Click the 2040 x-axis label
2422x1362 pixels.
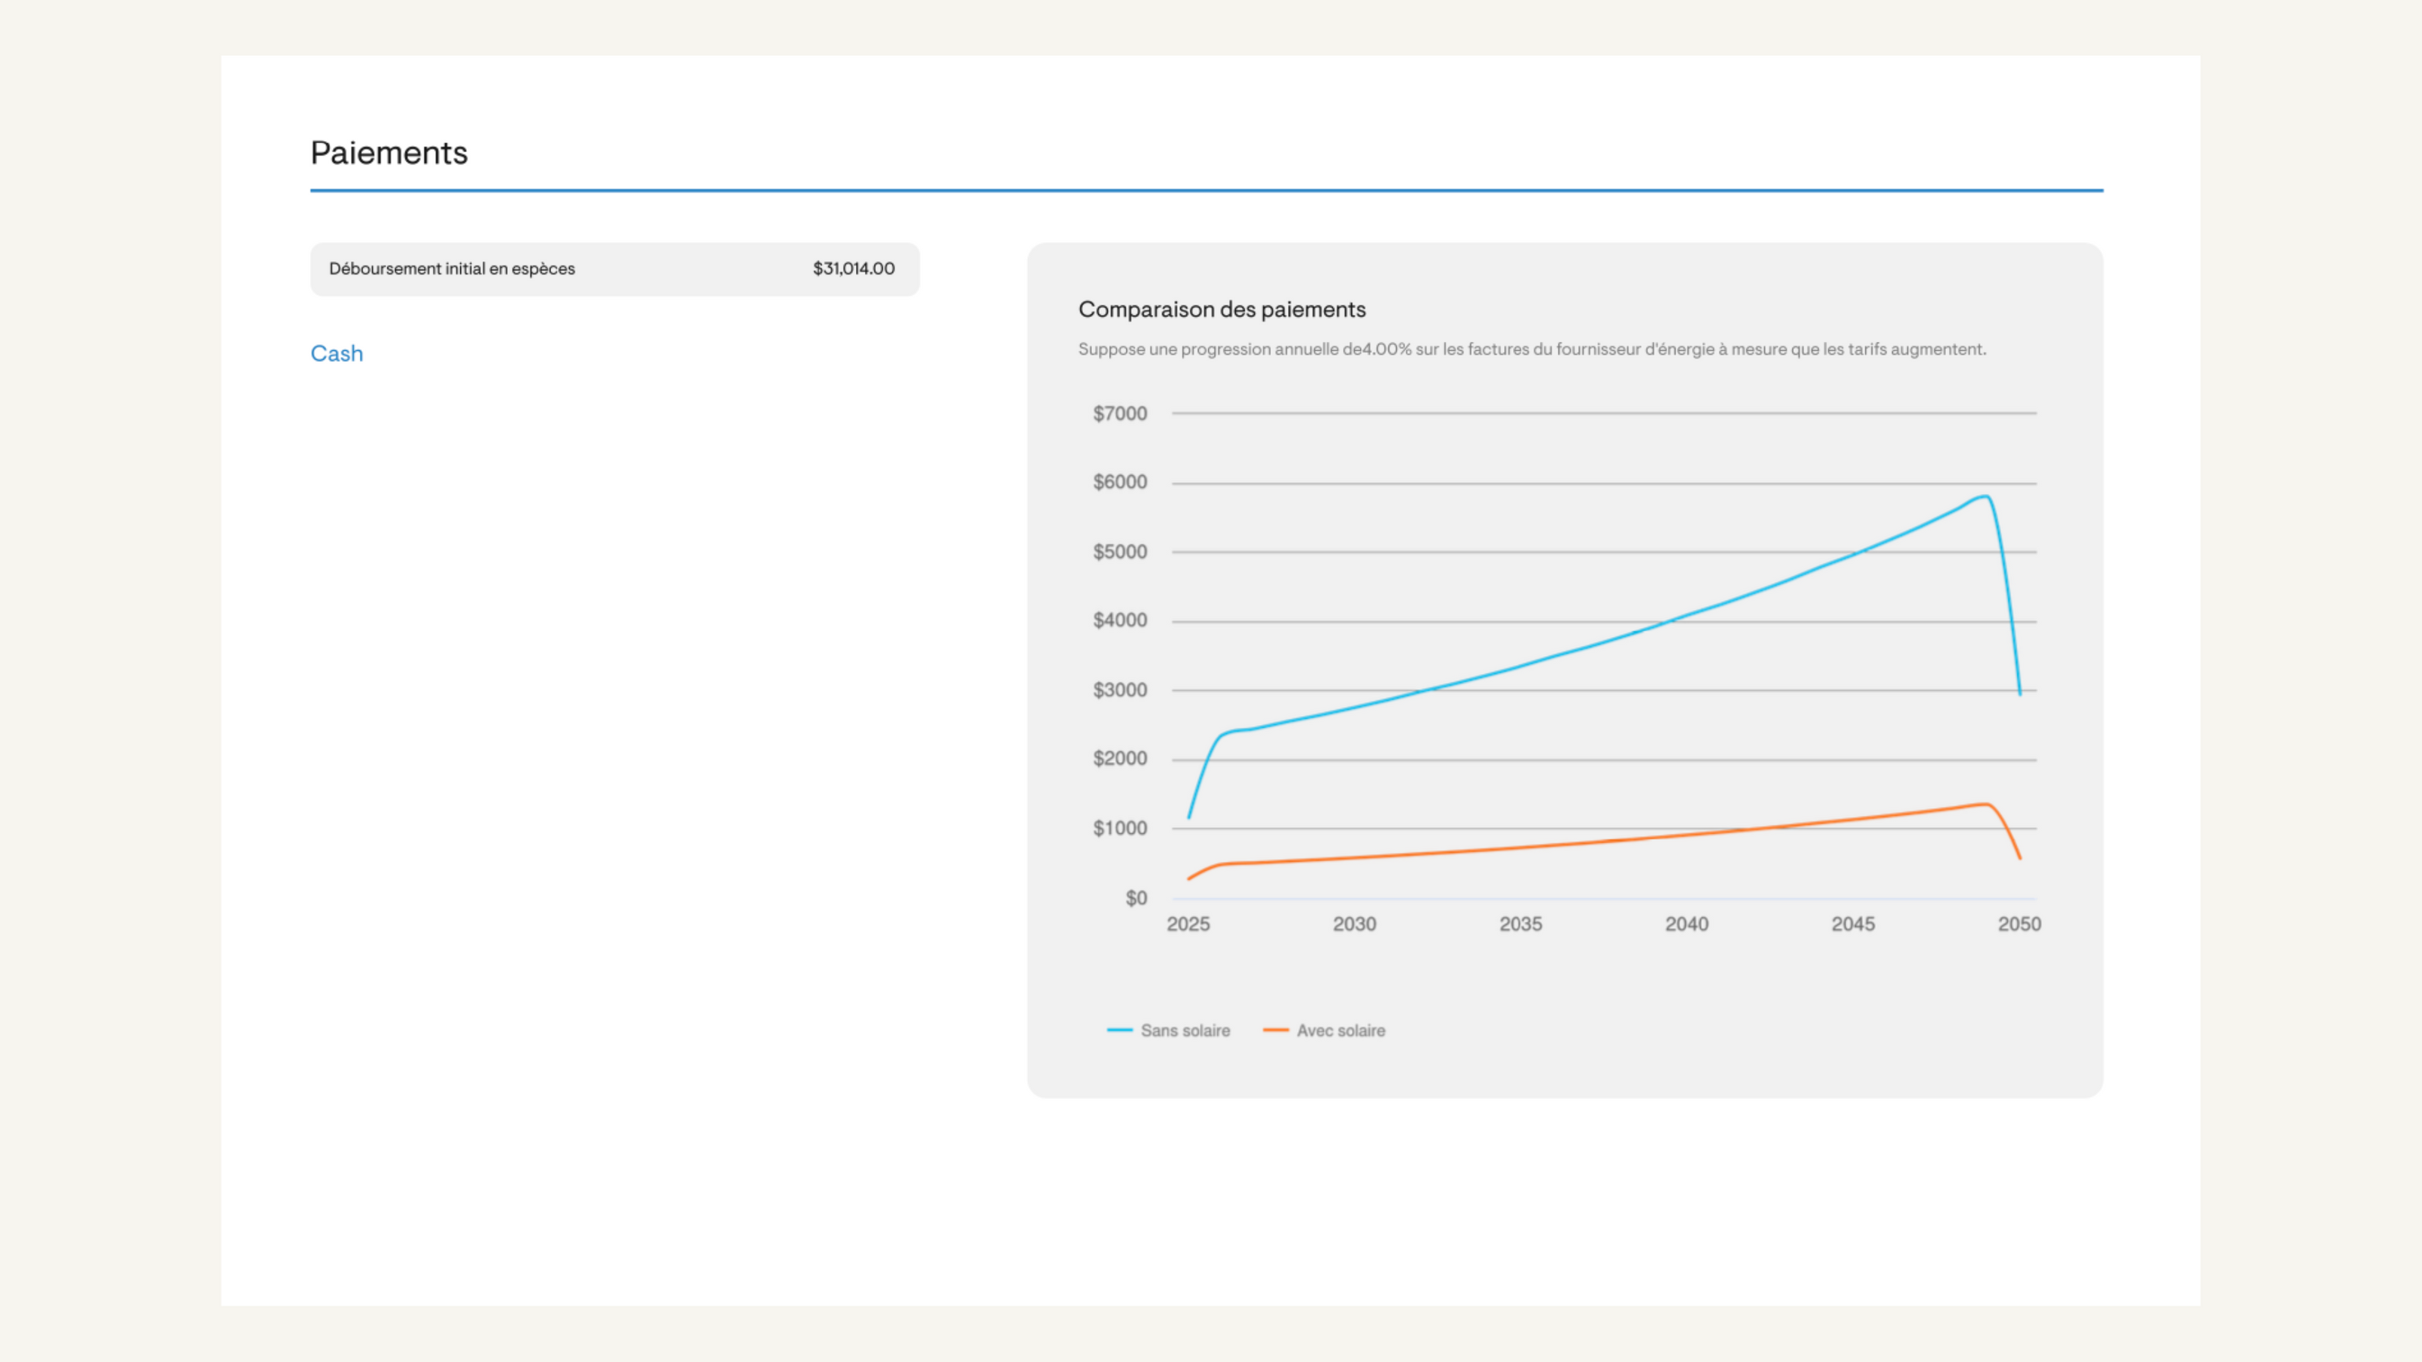[x=1686, y=924]
